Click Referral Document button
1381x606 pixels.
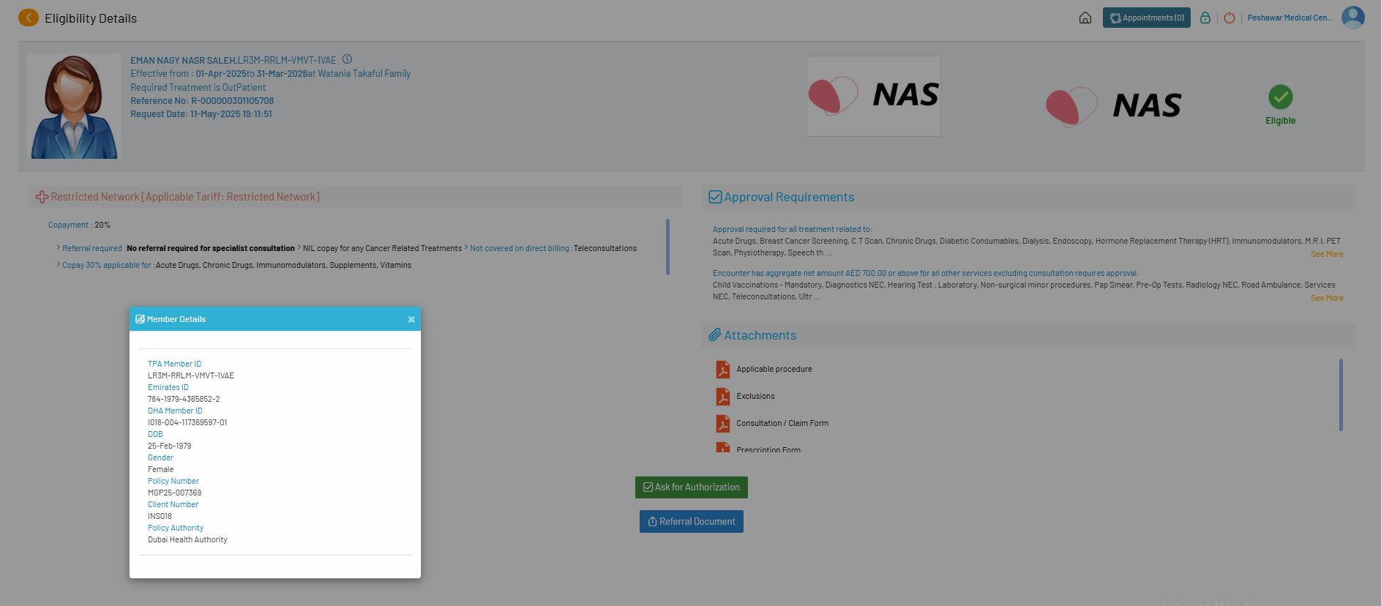point(691,522)
